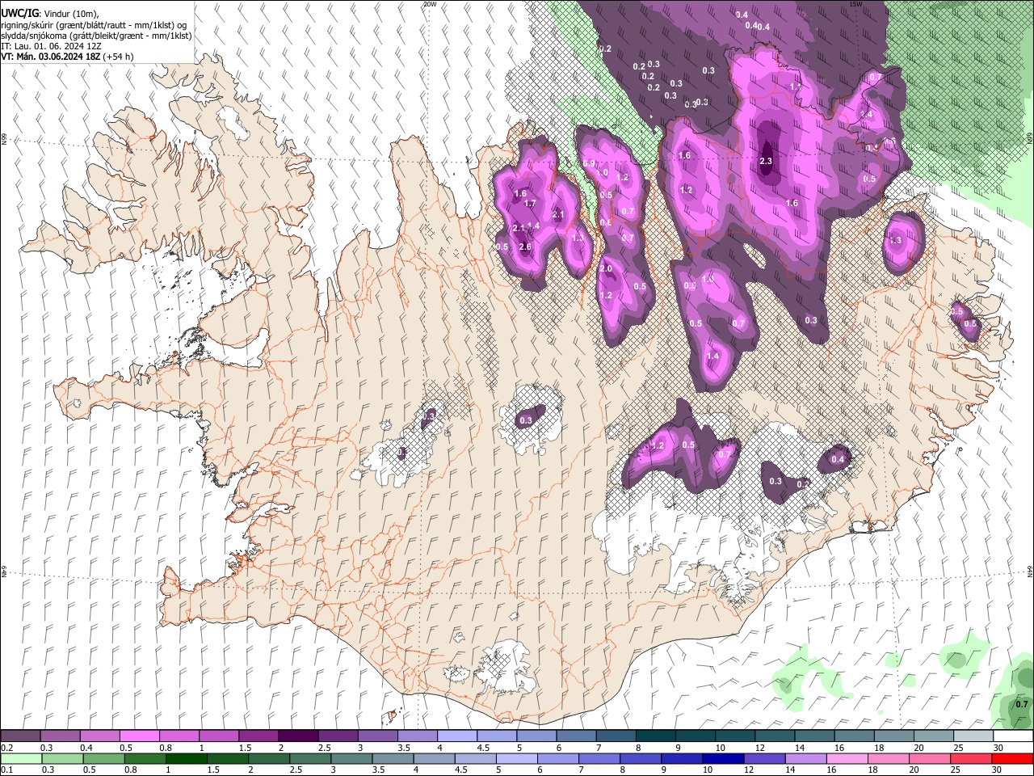Click the '0.7' value on the offshore green rain patch
The height and width of the screenshot is (776, 1034).
coord(1022,704)
